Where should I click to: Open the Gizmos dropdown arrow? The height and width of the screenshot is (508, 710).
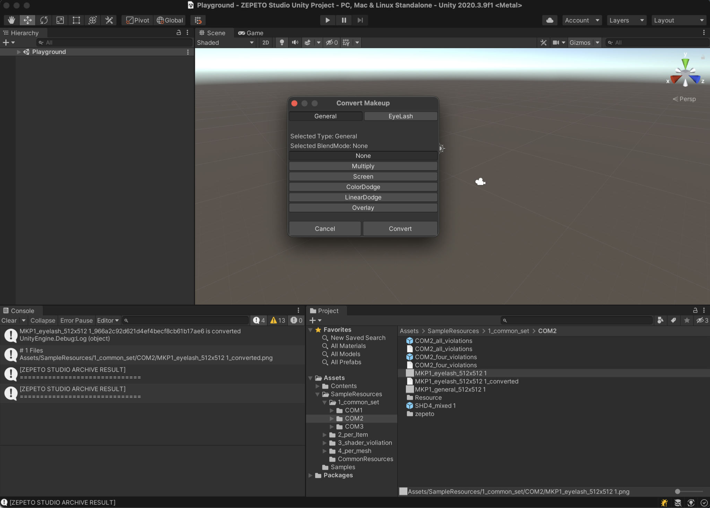(597, 42)
